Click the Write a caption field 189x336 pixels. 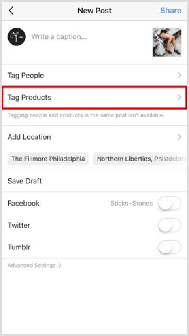coord(90,37)
